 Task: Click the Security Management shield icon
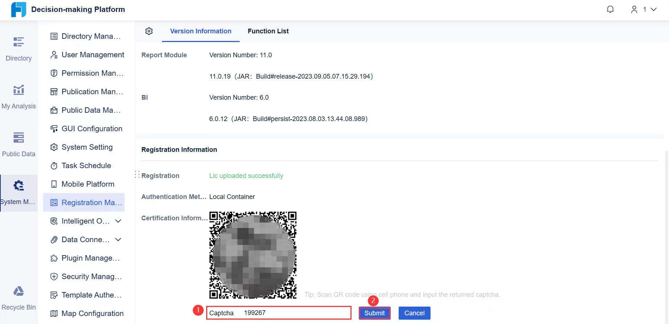pos(54,277)
